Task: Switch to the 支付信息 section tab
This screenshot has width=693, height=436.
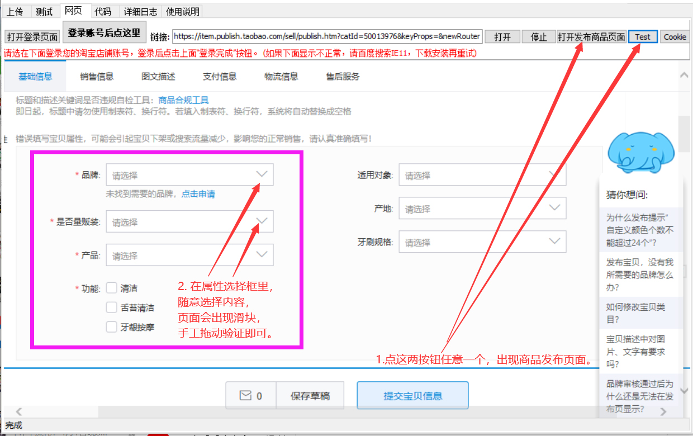Action: tap(220, 77)
